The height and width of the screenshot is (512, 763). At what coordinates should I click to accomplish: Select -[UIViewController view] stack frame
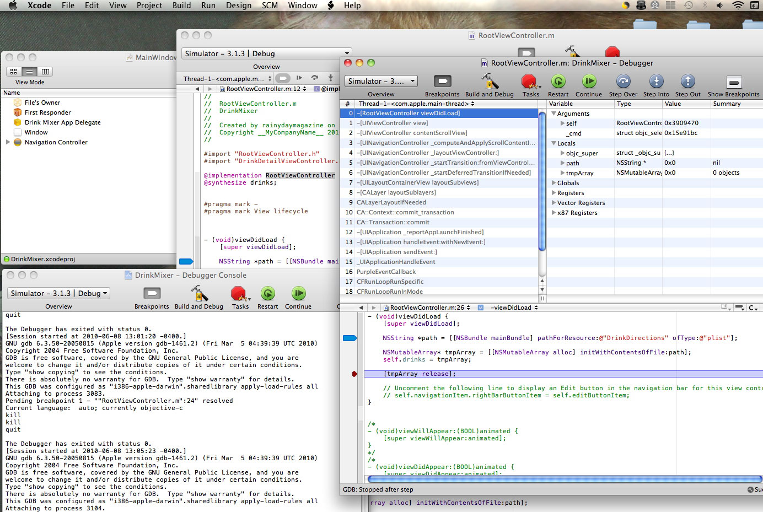click(x=439, y=123)
